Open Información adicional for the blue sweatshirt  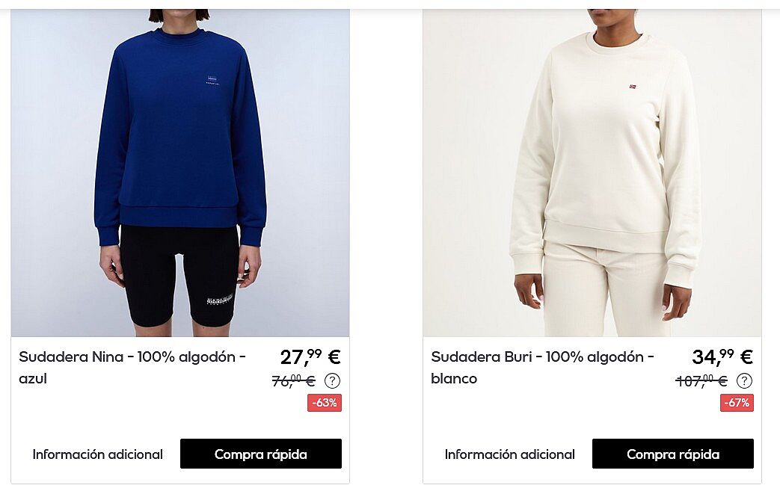[97, 454]
